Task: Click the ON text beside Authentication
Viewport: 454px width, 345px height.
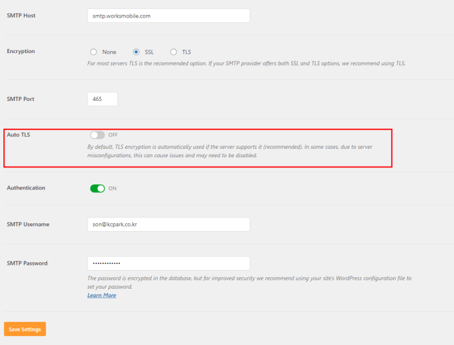Action: [112, 188]
